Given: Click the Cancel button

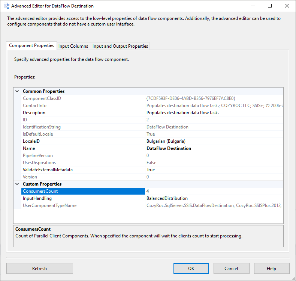Looking at the screenshot, I should (x=231, y=268).
